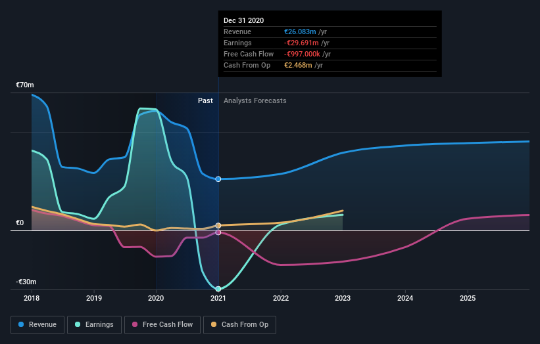The height and width of the screenshot is (344, 540).
Task: Click the €26.083m revenue value
Action: (x=300, y=32)
